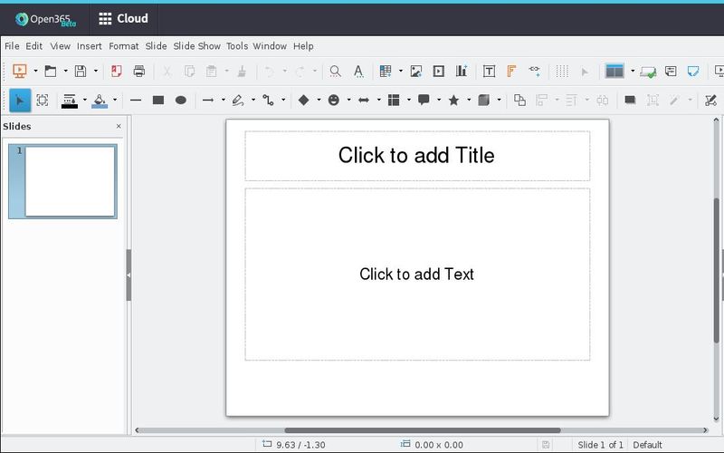
Task: Open the Stars and Banners shapes dropdown
Action: [x=469, y=101]
